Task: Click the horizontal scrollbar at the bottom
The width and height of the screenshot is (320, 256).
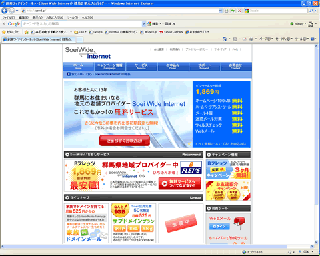Action: tap(146, 246)
